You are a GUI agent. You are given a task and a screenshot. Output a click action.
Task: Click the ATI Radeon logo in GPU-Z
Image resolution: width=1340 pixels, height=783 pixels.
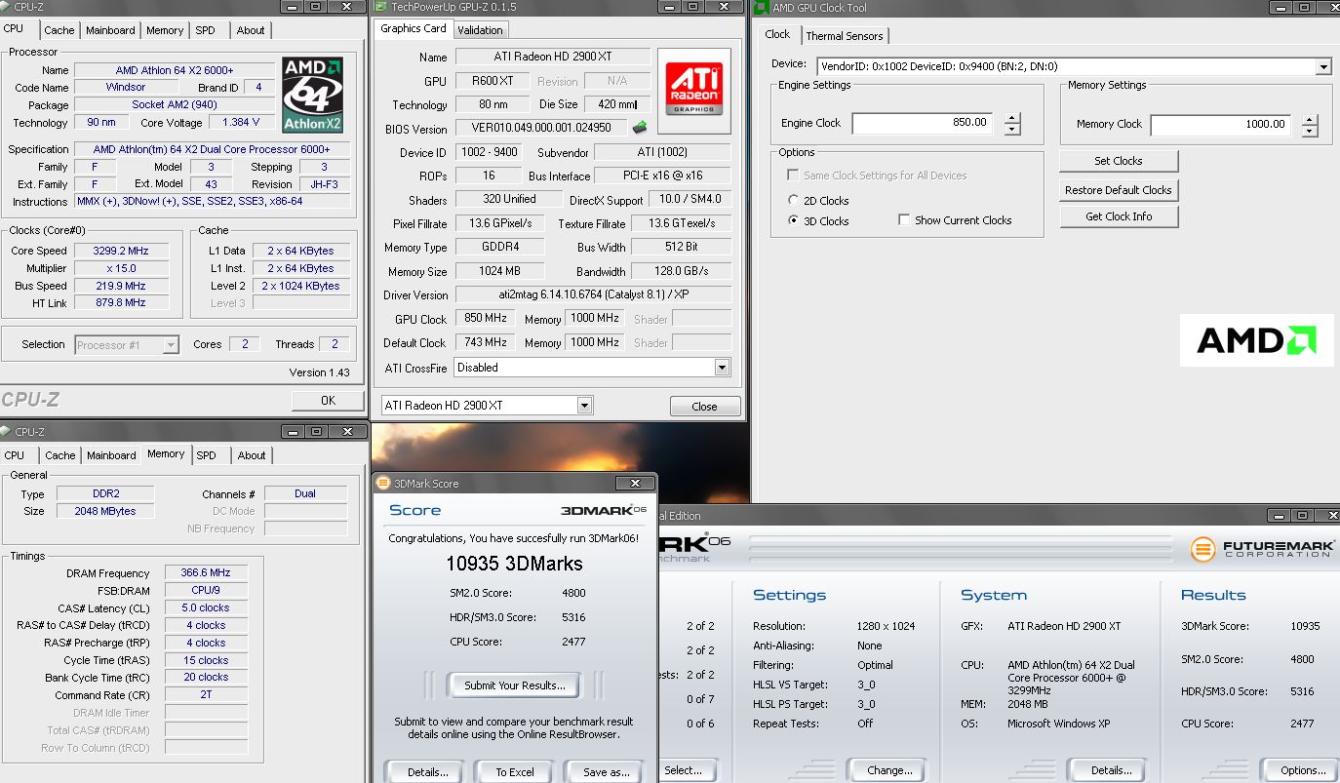tap(693, 90)
